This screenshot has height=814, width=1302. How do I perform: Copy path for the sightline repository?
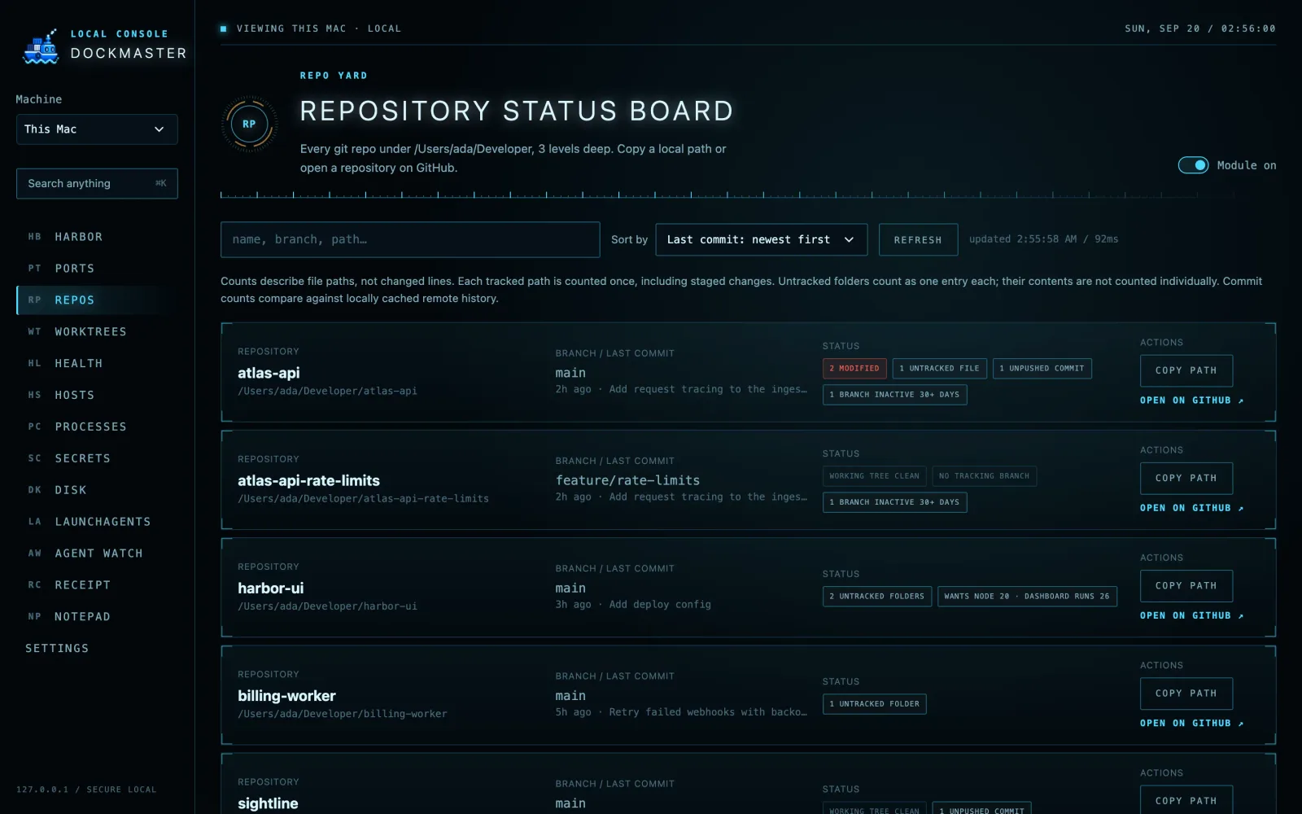coord(1186,800)
